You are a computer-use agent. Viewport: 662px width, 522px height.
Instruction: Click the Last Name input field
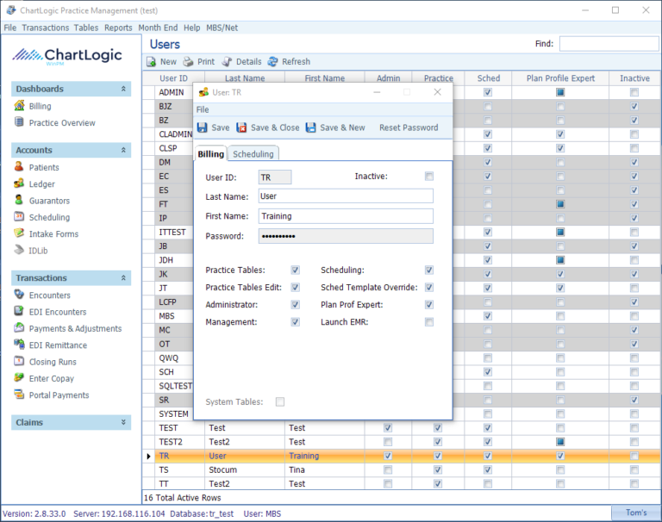tap(346, 196)
